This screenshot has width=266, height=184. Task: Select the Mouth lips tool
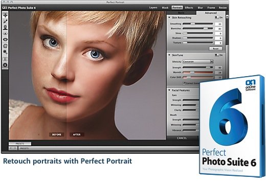(5, 39)
